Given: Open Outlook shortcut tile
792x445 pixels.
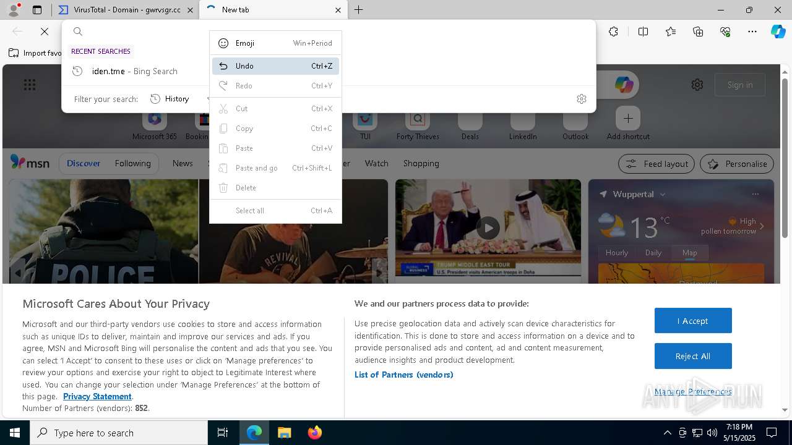Looking at the screenshot, I should [575, 125].
